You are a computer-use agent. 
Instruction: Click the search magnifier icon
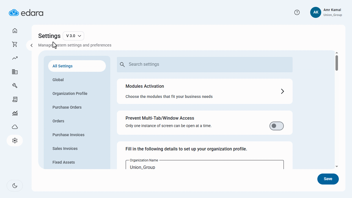[122, 65]
